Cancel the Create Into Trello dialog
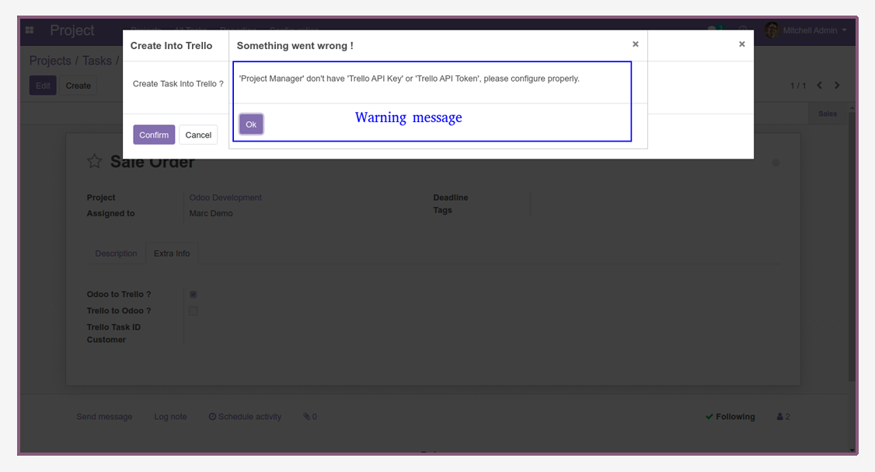This screenshot has height=472, width=875. coord(198,135)
